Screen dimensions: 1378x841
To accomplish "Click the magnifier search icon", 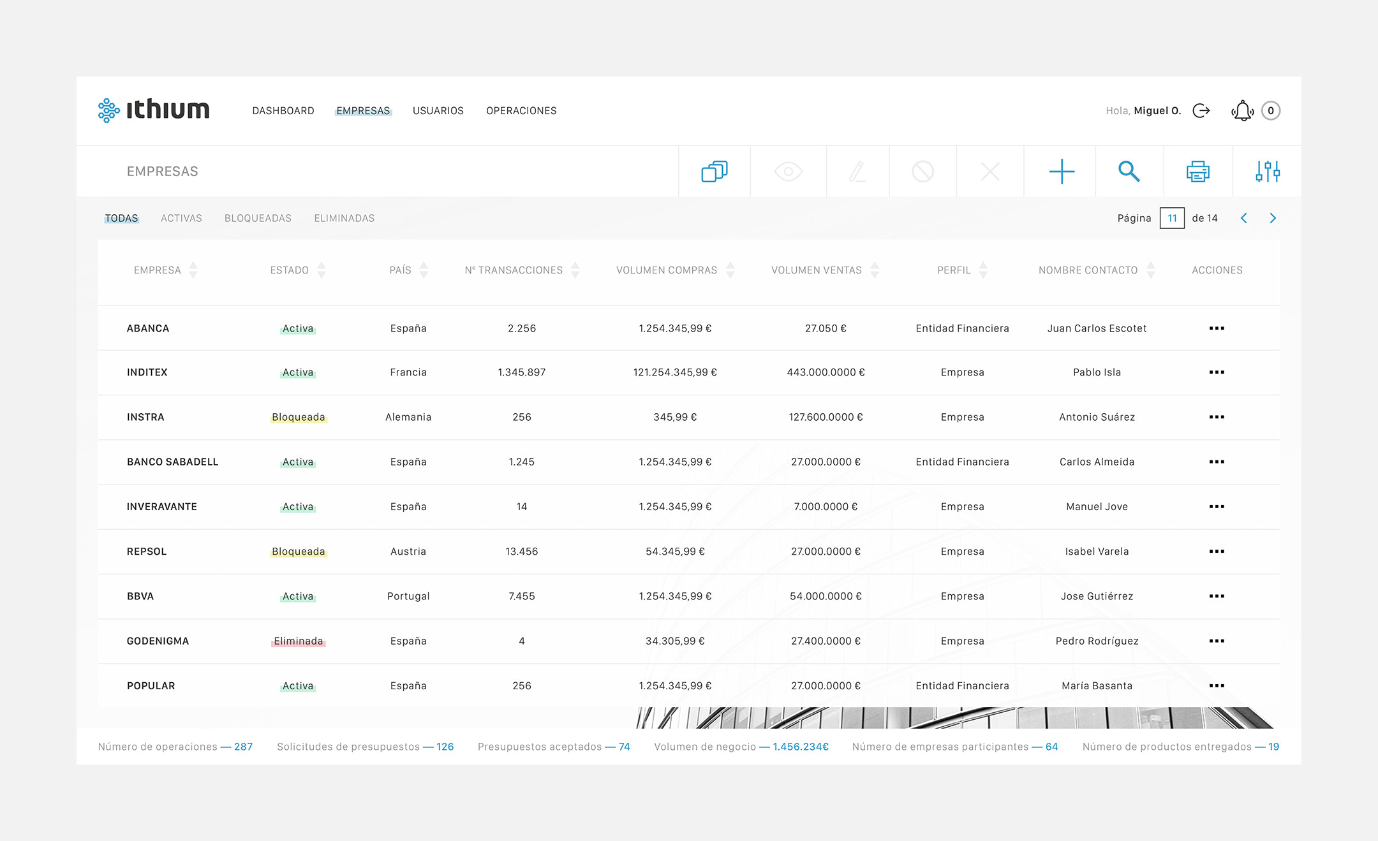I will [x=1129, y=172].
